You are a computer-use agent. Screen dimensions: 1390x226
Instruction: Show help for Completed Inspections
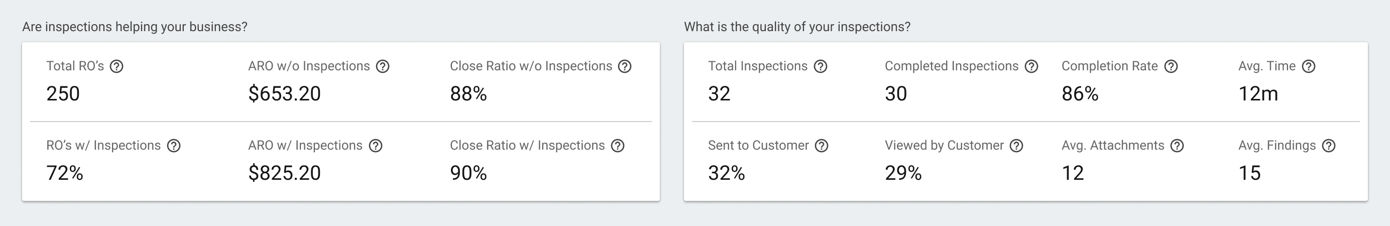1032,66
